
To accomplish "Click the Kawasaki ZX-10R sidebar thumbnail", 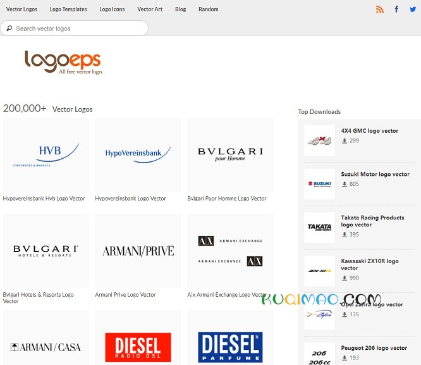I will coord(319,271).
